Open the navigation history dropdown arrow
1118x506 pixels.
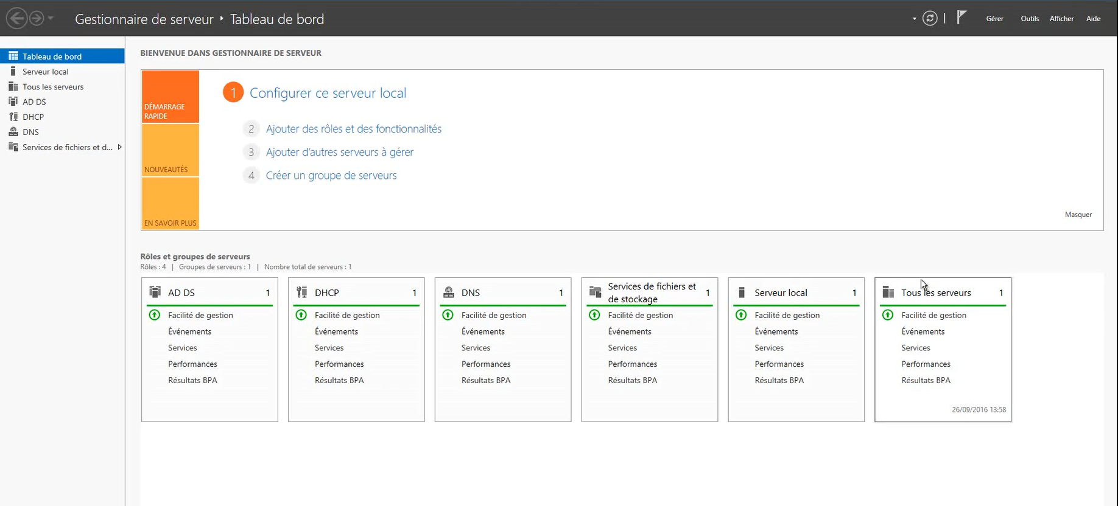(51, 19)
